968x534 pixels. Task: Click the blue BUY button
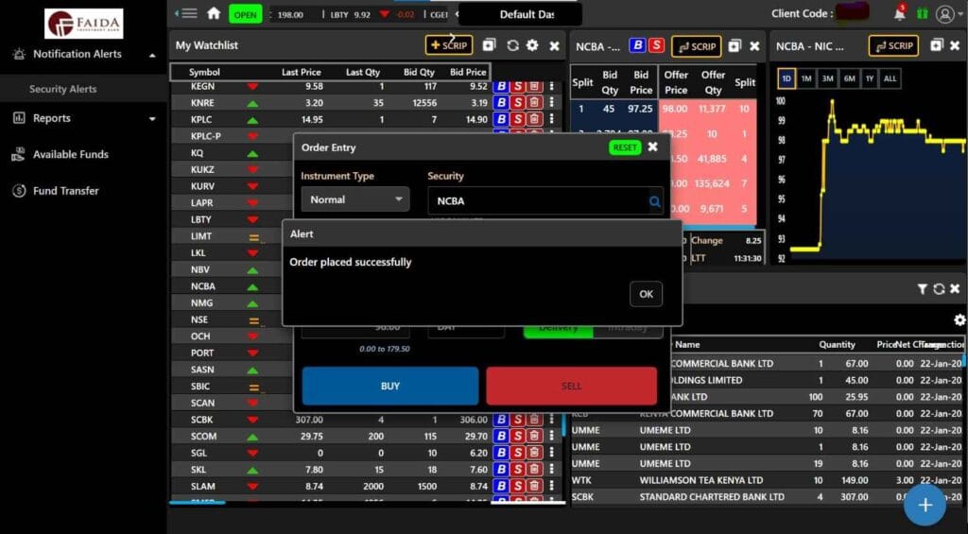pos(390,386)
